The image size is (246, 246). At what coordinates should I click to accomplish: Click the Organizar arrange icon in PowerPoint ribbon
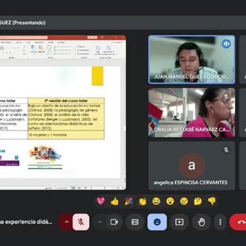tap(41, 49)
